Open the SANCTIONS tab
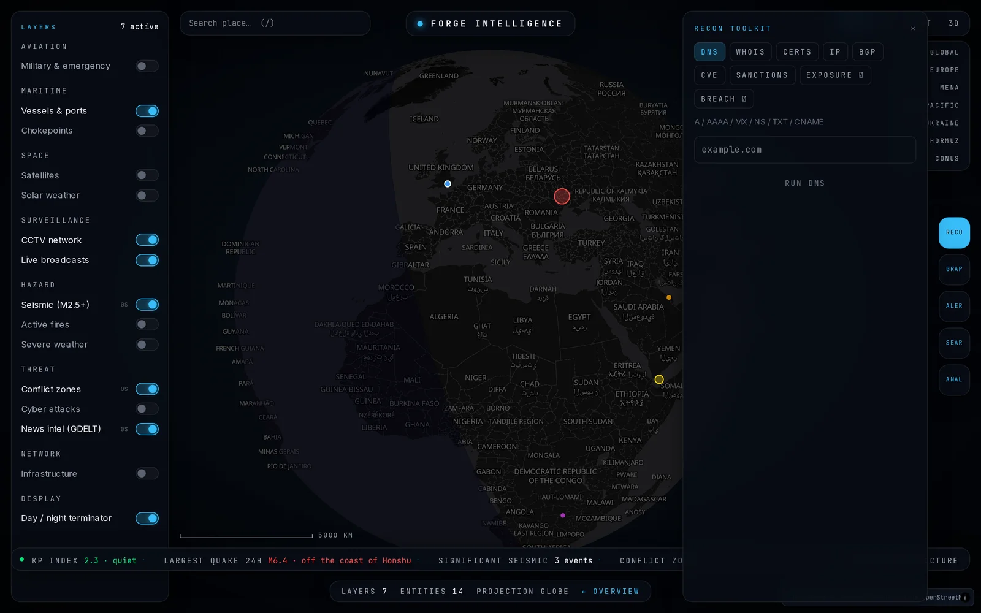 pyautogui.click(x=762, y=75)
